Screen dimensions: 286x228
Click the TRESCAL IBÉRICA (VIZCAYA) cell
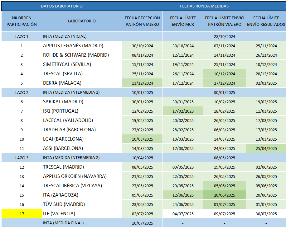coord(82,186)
